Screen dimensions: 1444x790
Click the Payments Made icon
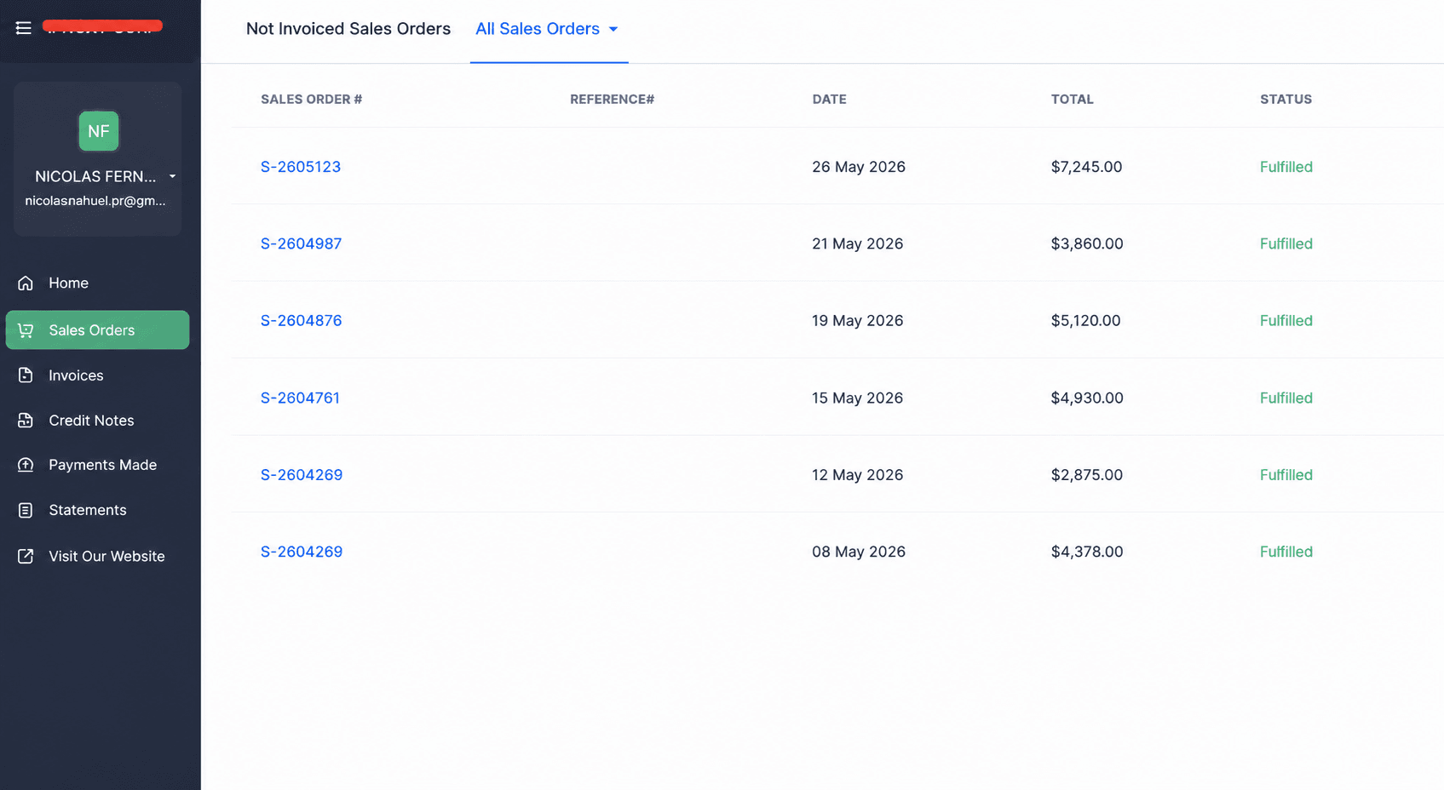coord(26,465)
